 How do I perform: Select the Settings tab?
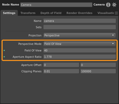9,13
